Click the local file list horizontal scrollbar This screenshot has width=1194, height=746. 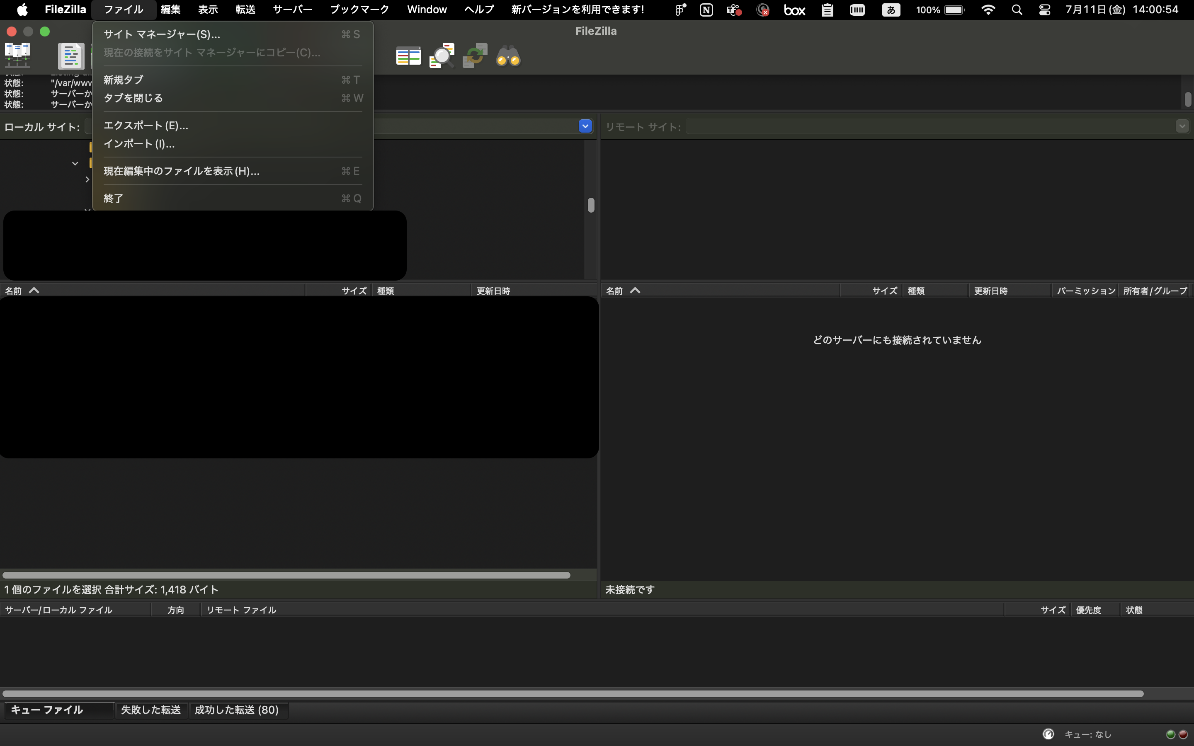coord(286,575)
